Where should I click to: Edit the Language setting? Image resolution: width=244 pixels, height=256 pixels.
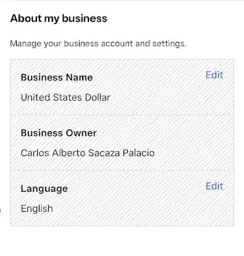click(214, 186)
